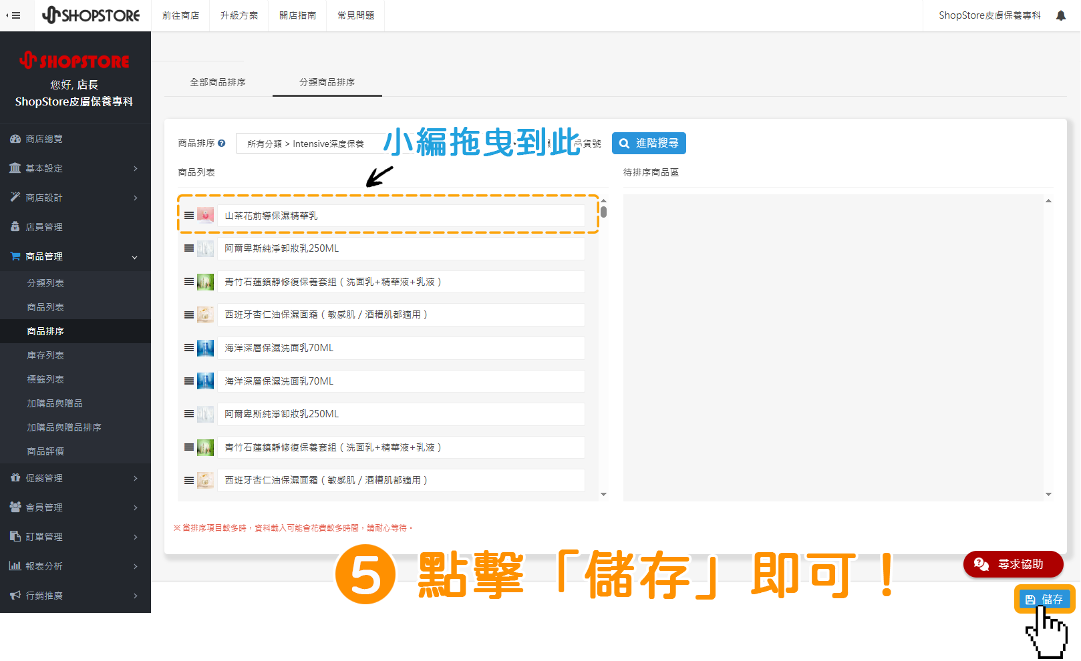Click the ShopStore logo in top bar

coord(91,15)
